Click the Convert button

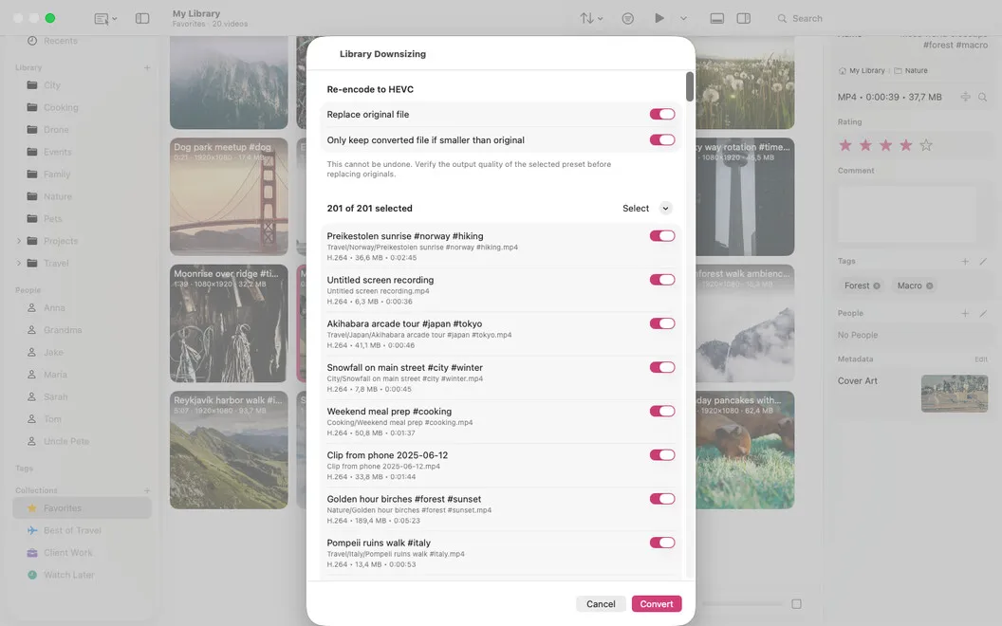657,603
